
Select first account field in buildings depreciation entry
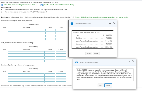click(26, 52)
